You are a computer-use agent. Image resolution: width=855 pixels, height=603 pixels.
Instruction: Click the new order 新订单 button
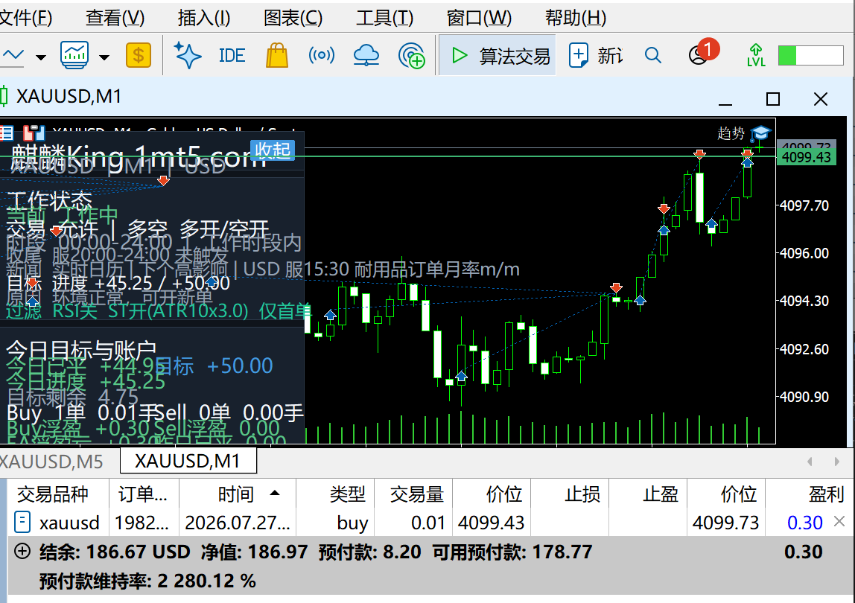click(596, 55)
